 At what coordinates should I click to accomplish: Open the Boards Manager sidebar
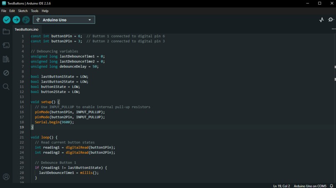(6, 45)
